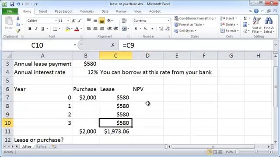Click the Borders icon in Font group
Screen dimensions: 280x157
[55, 29]
